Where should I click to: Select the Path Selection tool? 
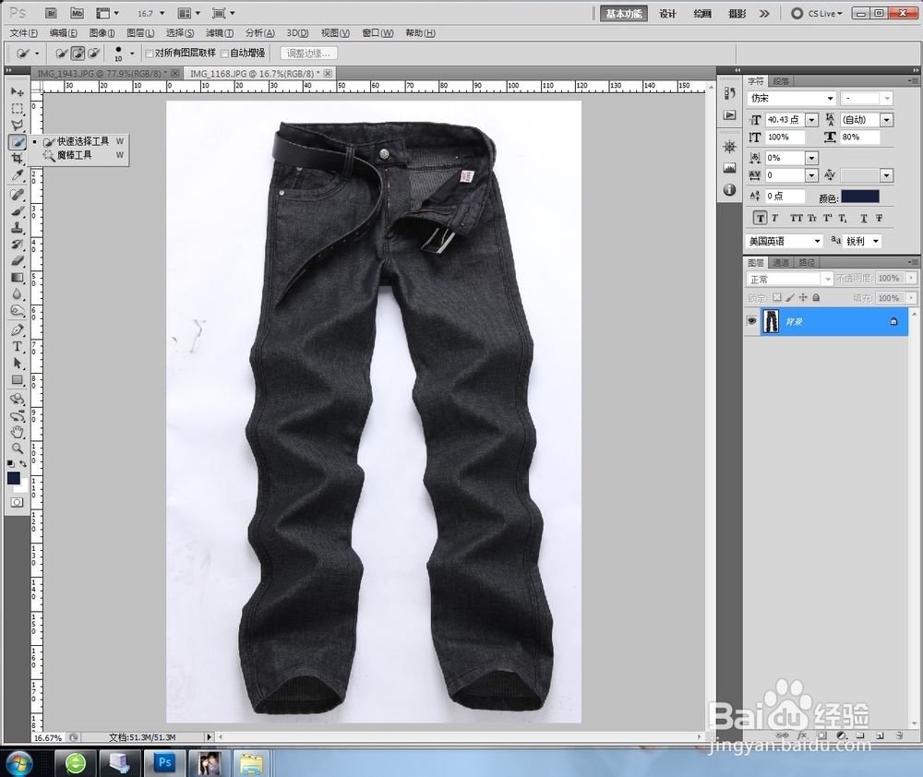pyautogui.click(x=17, y=364)
